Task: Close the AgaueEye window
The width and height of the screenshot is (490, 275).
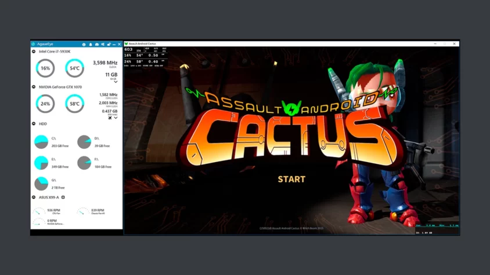Action: [120, 44]
